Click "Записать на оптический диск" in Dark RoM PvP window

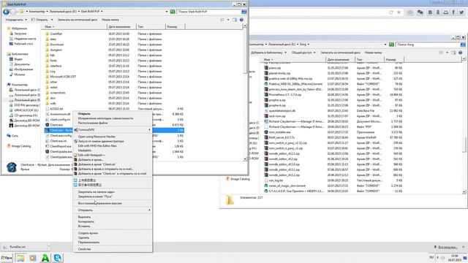coord(78,20)
